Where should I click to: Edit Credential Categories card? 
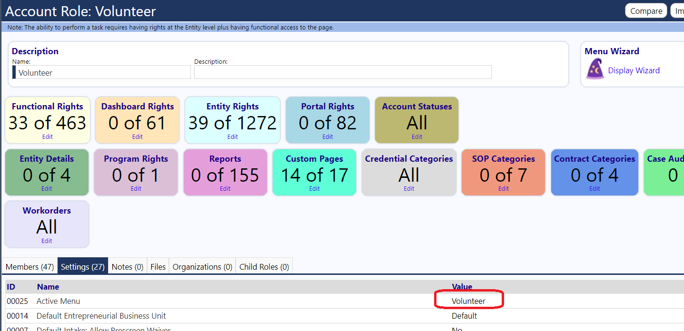pyautogui.click(x=409, y=188)
